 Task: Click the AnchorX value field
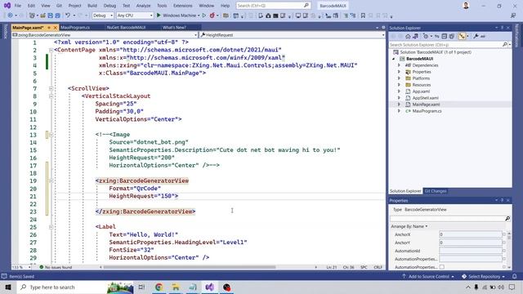tap(470, 234)
